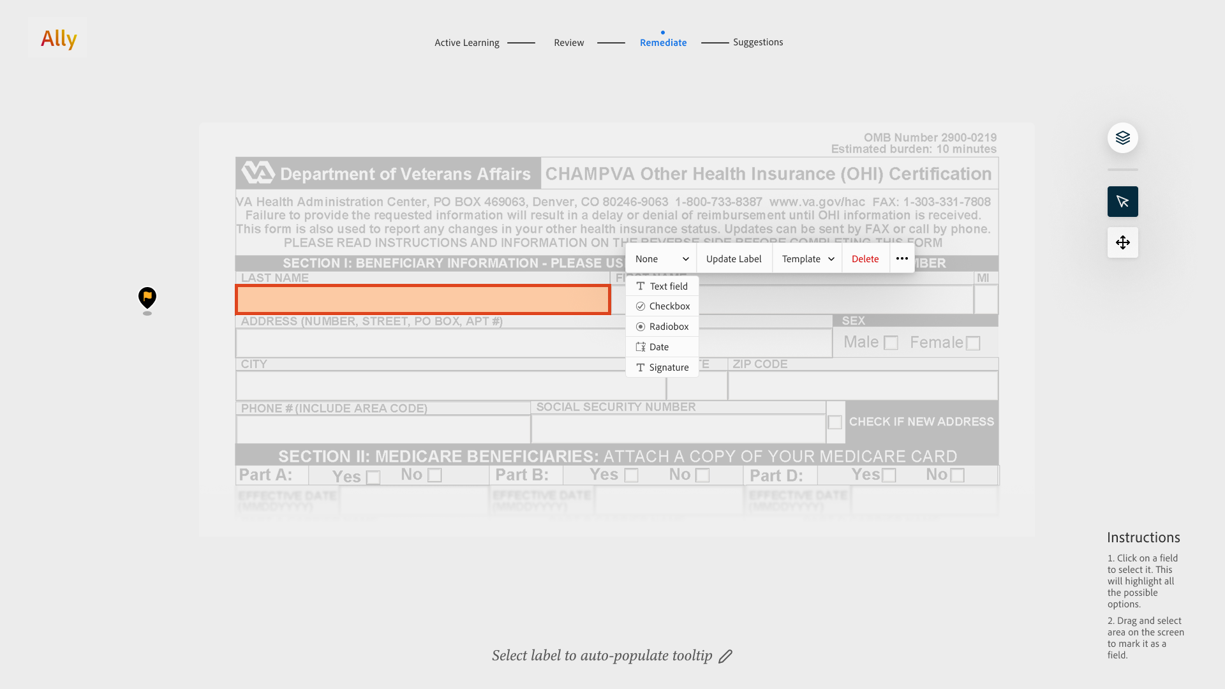The image size is (1225, 689).
Task: Click the Zip Code input field
Action: pyautogui.click(x=863, y=385)
